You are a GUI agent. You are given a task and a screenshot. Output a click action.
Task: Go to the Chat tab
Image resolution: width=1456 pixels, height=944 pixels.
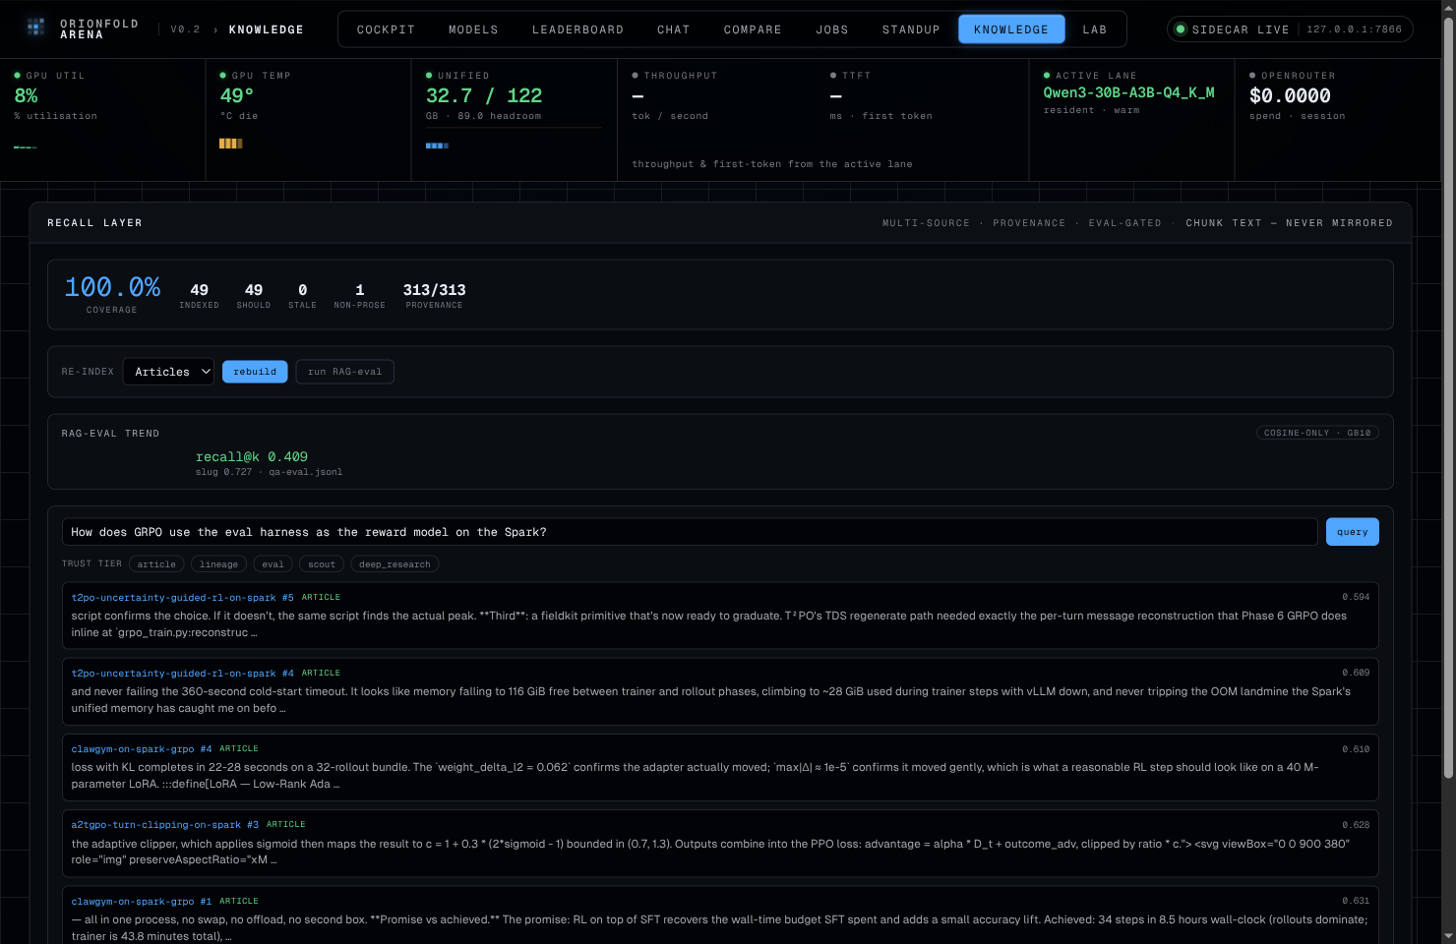coord(673,29)
